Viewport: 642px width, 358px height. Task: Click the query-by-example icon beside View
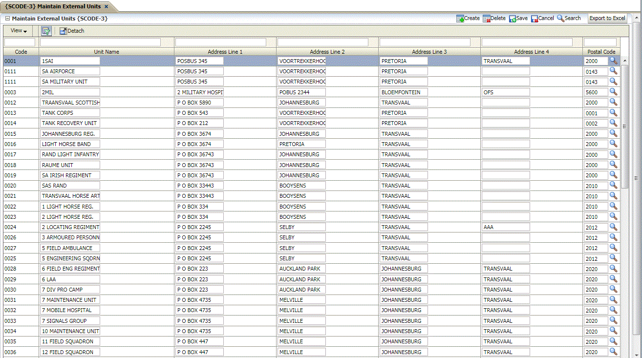click(46, 31)
